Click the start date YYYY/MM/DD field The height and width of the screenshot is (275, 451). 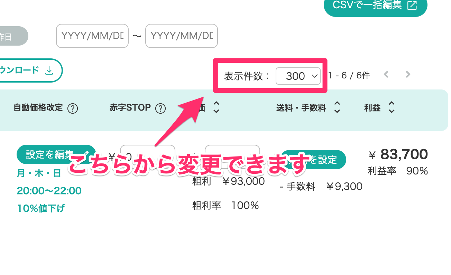point(92,36)
